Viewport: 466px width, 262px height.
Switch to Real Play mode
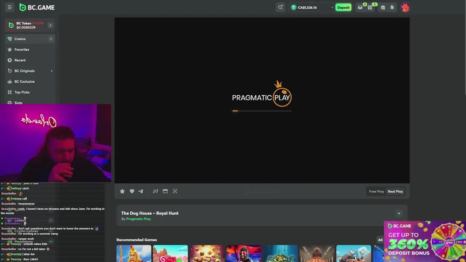[395, 191]
